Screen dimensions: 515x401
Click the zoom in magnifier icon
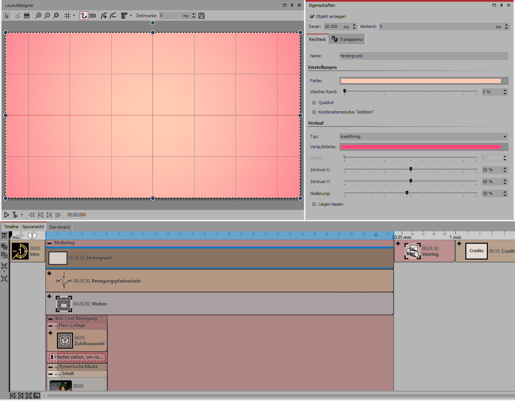(x=38, y=16)
